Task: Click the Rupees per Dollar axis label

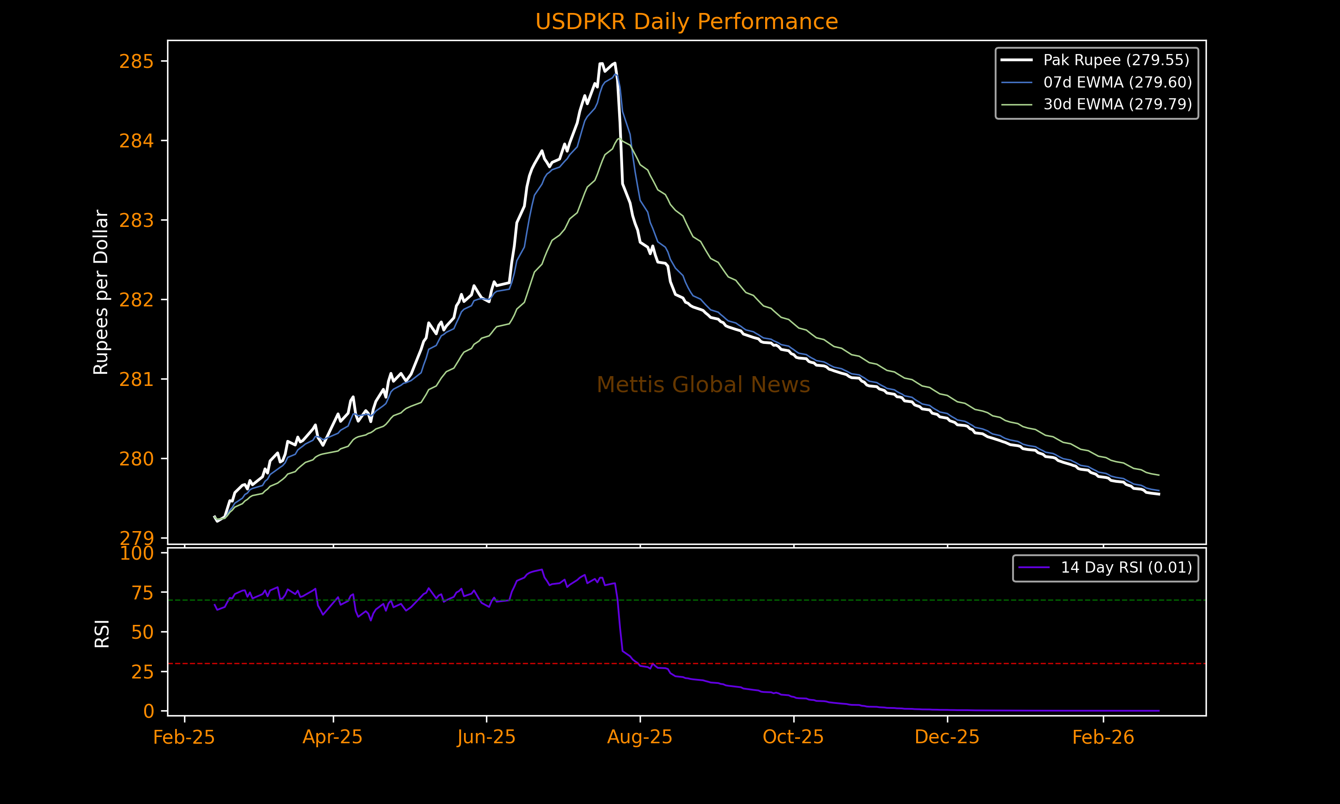Action: 101,292
